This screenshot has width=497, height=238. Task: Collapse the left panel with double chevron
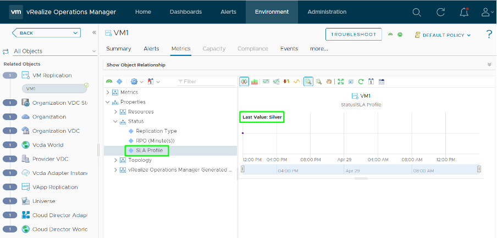point(94,33)
